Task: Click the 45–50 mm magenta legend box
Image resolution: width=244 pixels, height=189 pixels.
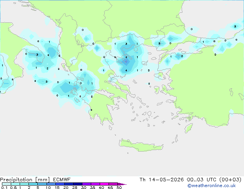Action: pos(113,184)
